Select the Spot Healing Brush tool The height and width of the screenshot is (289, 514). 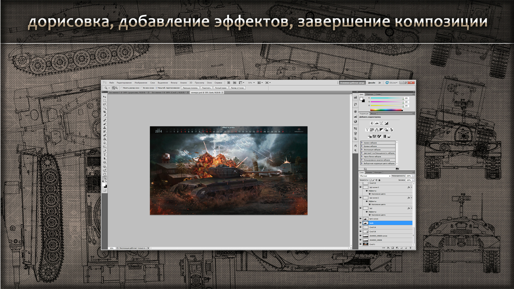pos(105,120)
